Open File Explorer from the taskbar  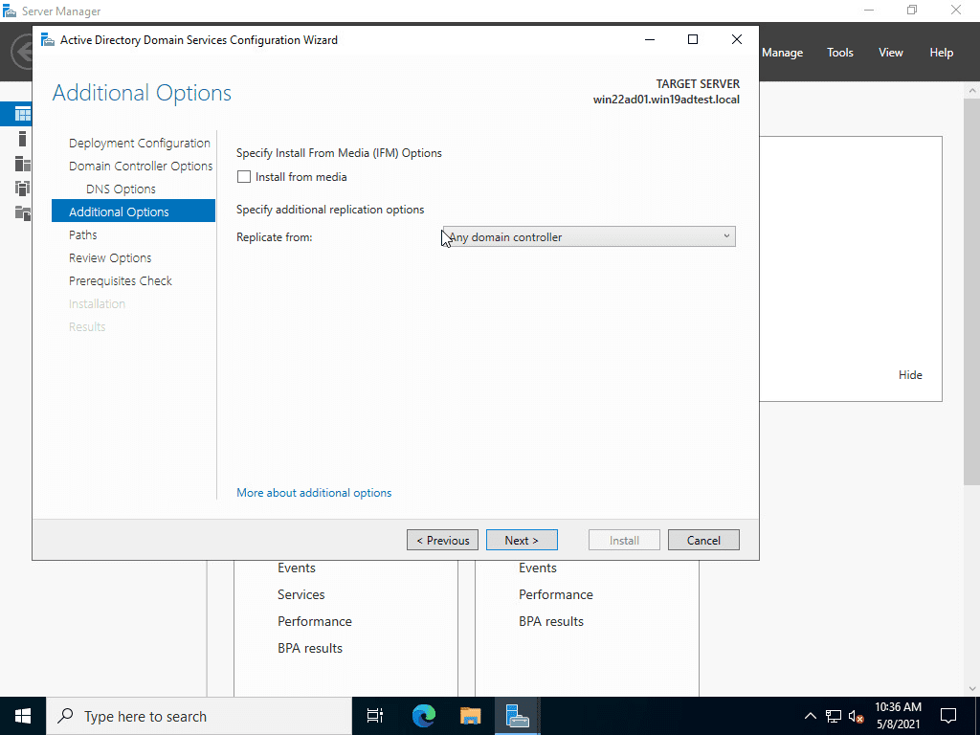[x=469, y=715]
